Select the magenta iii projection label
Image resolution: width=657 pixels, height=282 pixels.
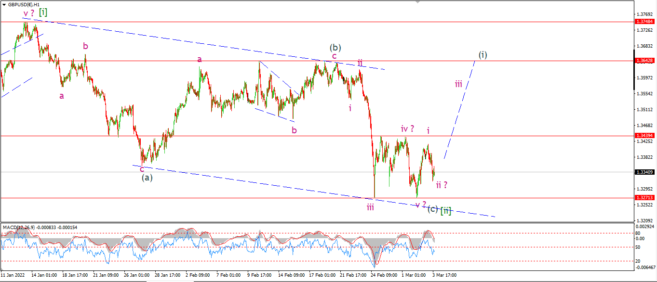(x=458, y=84)
